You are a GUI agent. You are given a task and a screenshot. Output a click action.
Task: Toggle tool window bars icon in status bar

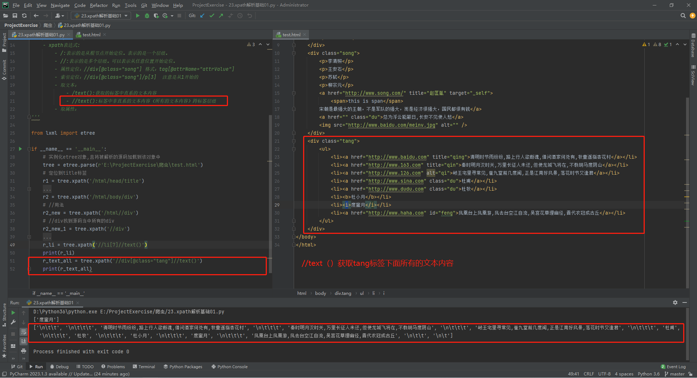tap(4, 374)
